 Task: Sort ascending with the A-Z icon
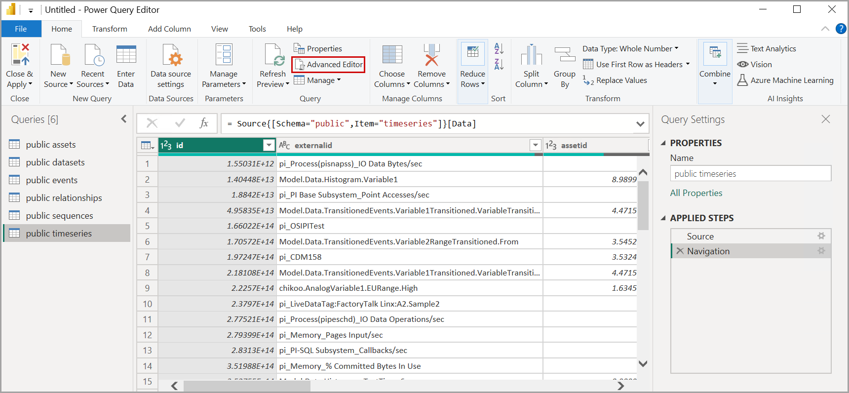pos(499,48)
